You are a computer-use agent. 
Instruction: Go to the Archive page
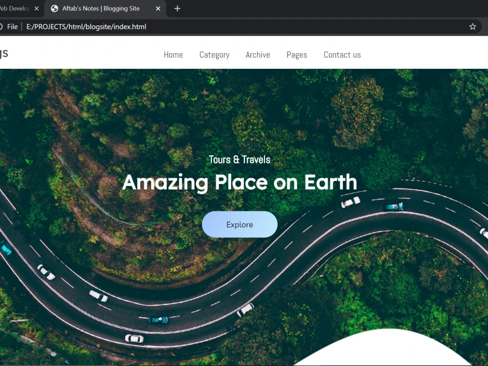click(x=258, y=55)
